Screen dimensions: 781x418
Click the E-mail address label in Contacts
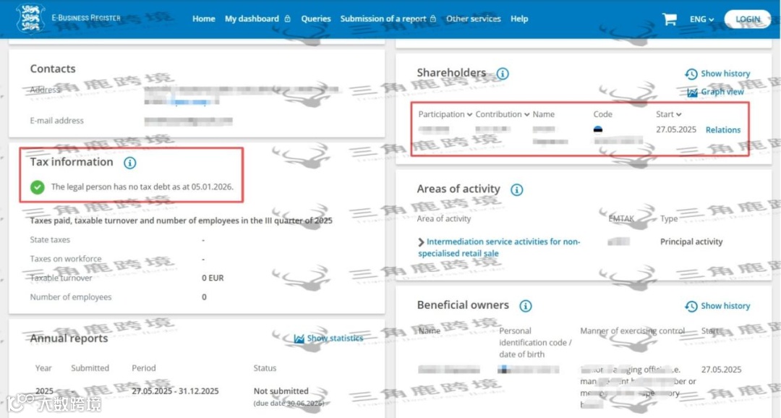pyautogui.click(x=57, y=121)
